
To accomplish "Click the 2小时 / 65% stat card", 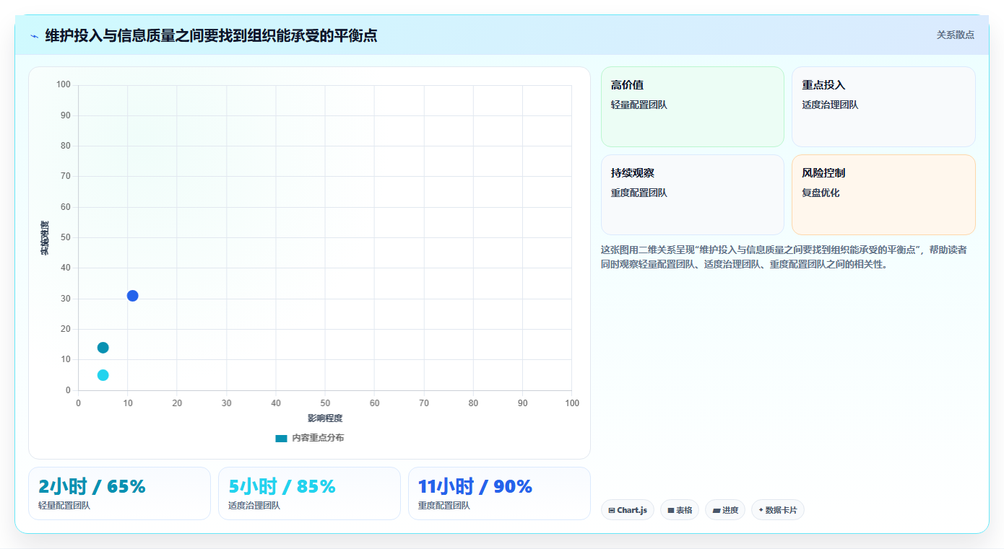I will (119, 493).
